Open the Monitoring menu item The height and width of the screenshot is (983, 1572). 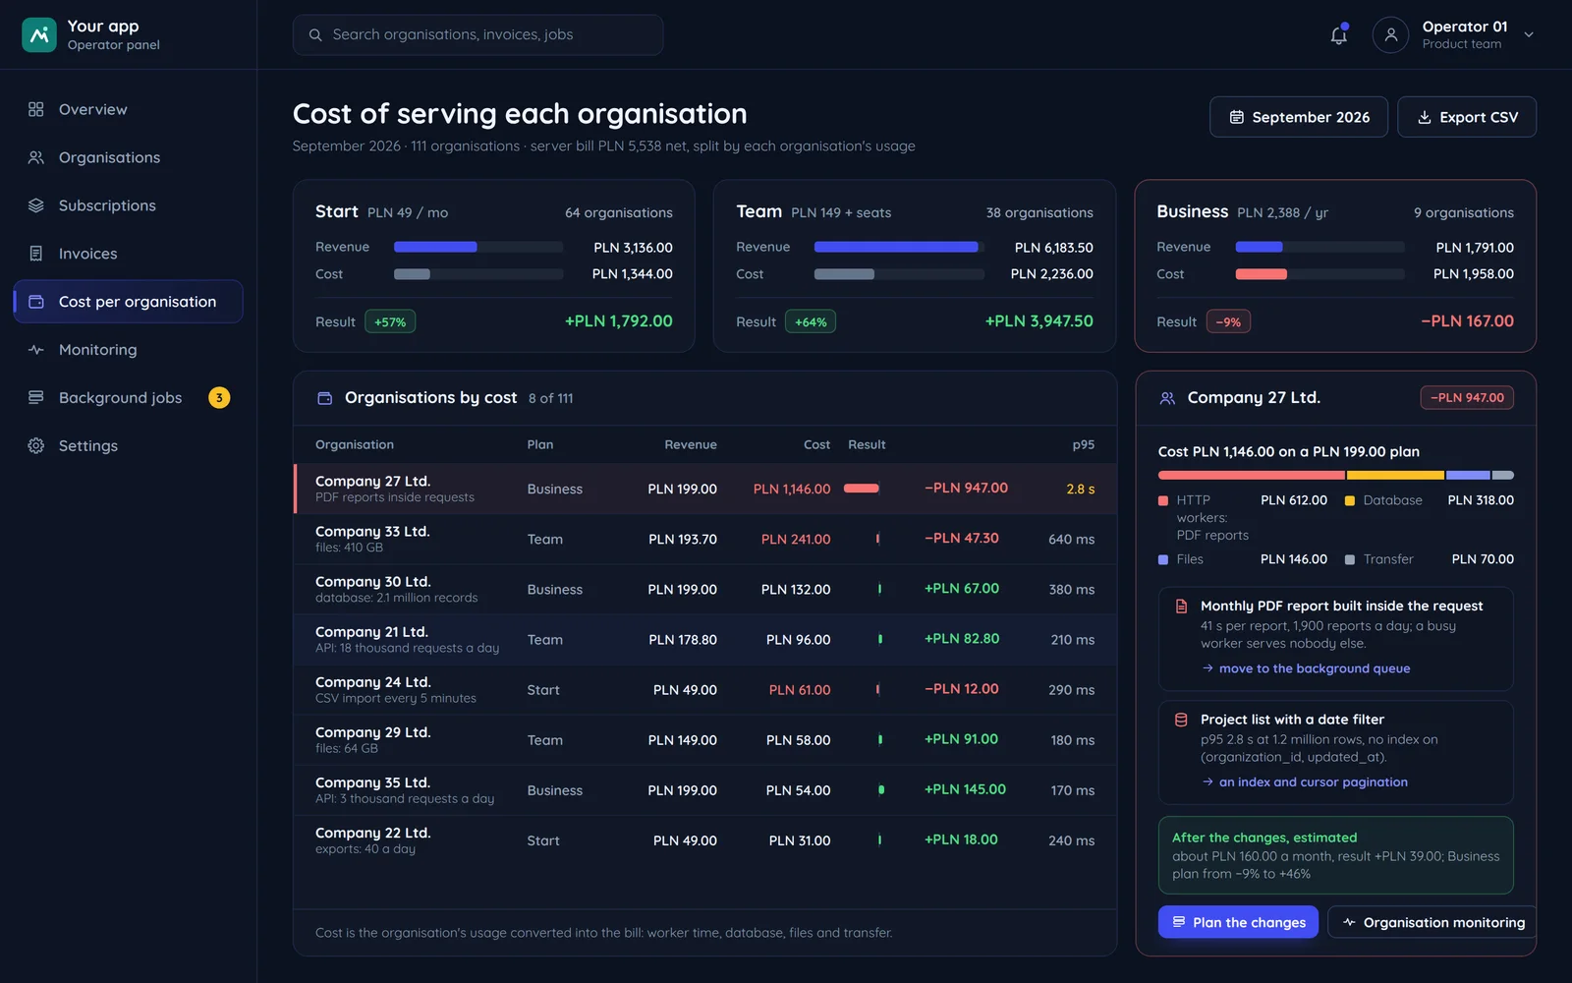(x=128, y=350)
